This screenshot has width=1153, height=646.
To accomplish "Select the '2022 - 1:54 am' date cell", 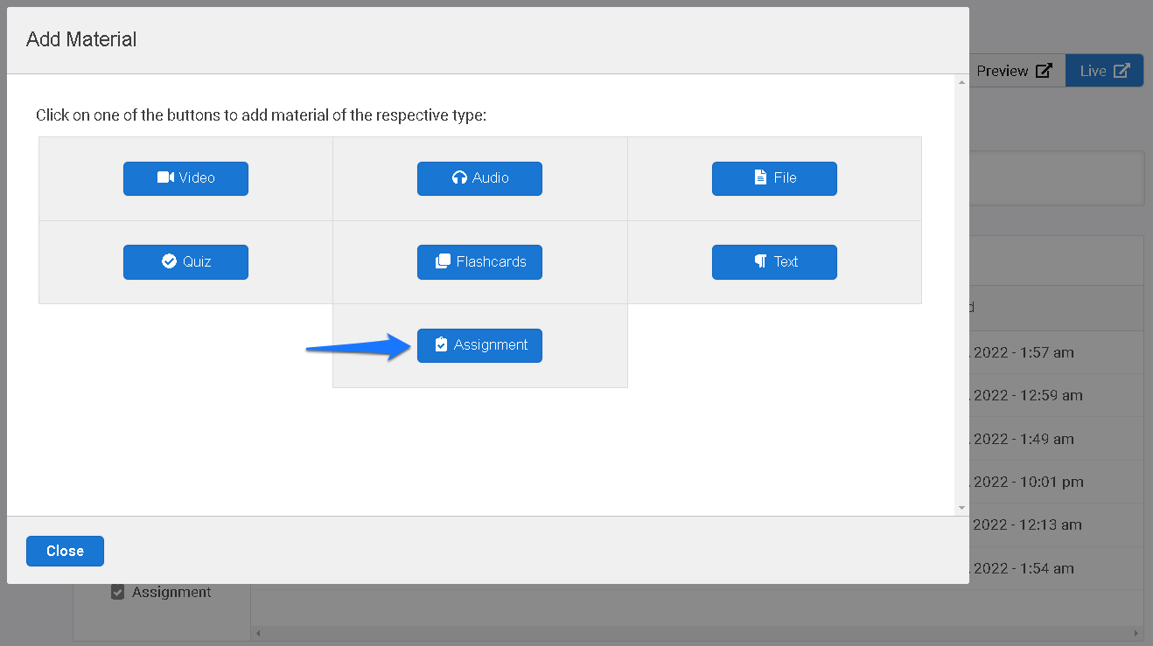I will pyautogui.click(x=1022, y=569).
